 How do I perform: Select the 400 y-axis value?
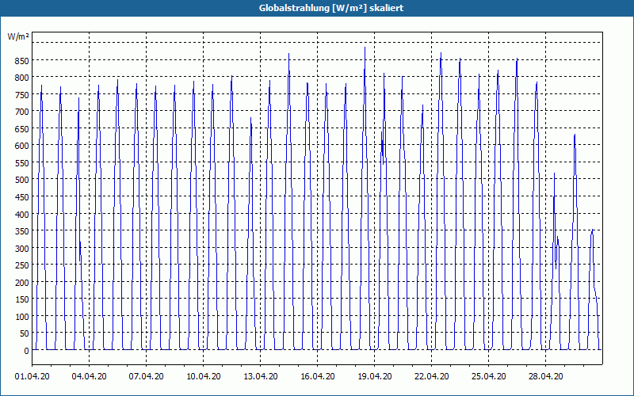click(x=22, y=215)
